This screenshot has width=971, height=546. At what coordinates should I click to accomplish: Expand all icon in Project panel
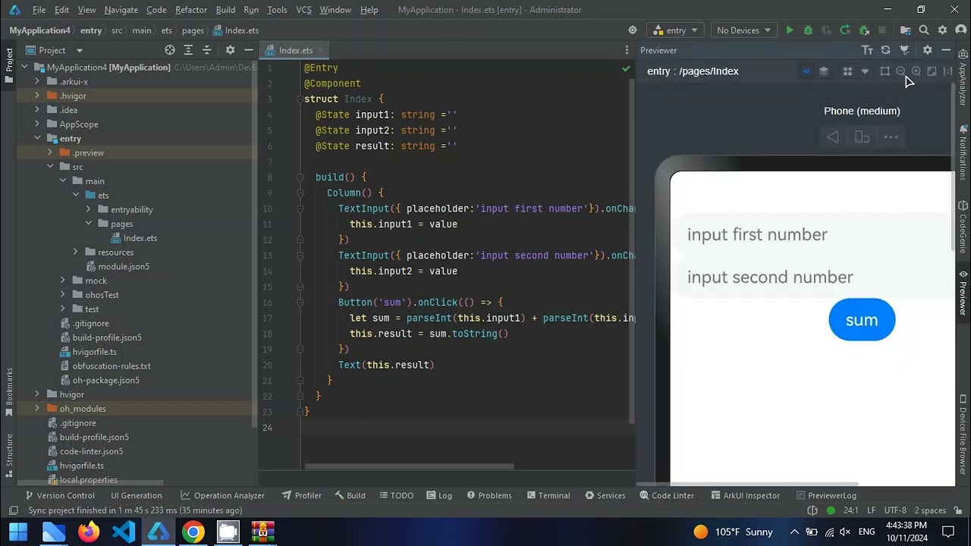(188, 50)
